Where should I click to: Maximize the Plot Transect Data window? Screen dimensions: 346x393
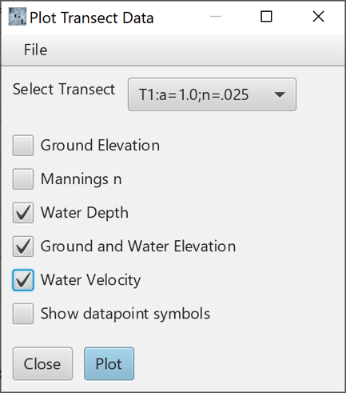(x=266, y=17)
